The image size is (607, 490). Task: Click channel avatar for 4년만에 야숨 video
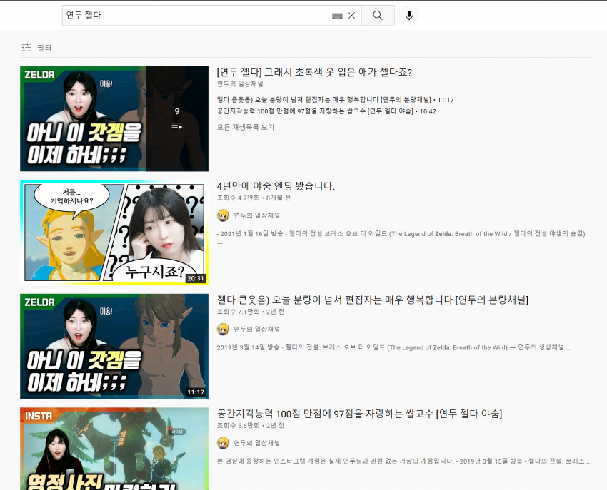(x=223, y=215)
